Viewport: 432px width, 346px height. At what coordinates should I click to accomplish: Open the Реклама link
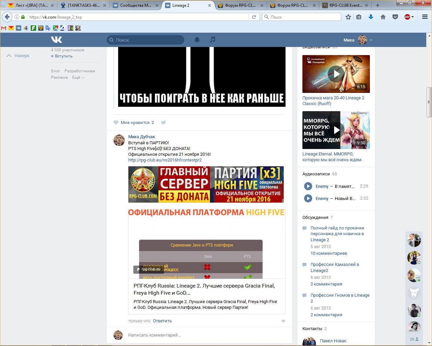pyautogui.click(x=59, y=77)
